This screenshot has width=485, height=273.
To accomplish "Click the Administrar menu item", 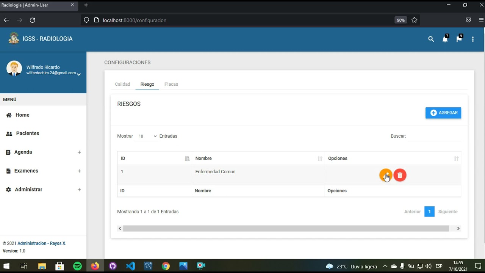I will click(28, 190).
